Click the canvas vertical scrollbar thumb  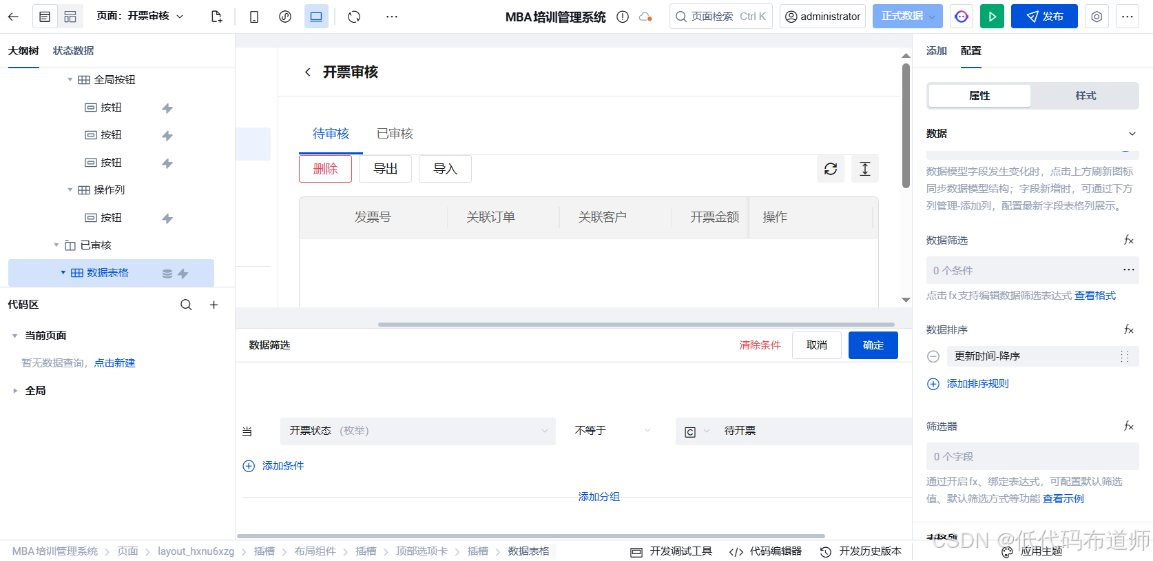(x=906, y=125)
